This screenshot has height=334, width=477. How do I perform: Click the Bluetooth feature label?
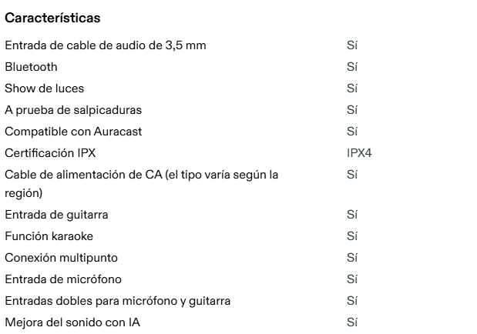pos(31,67)
